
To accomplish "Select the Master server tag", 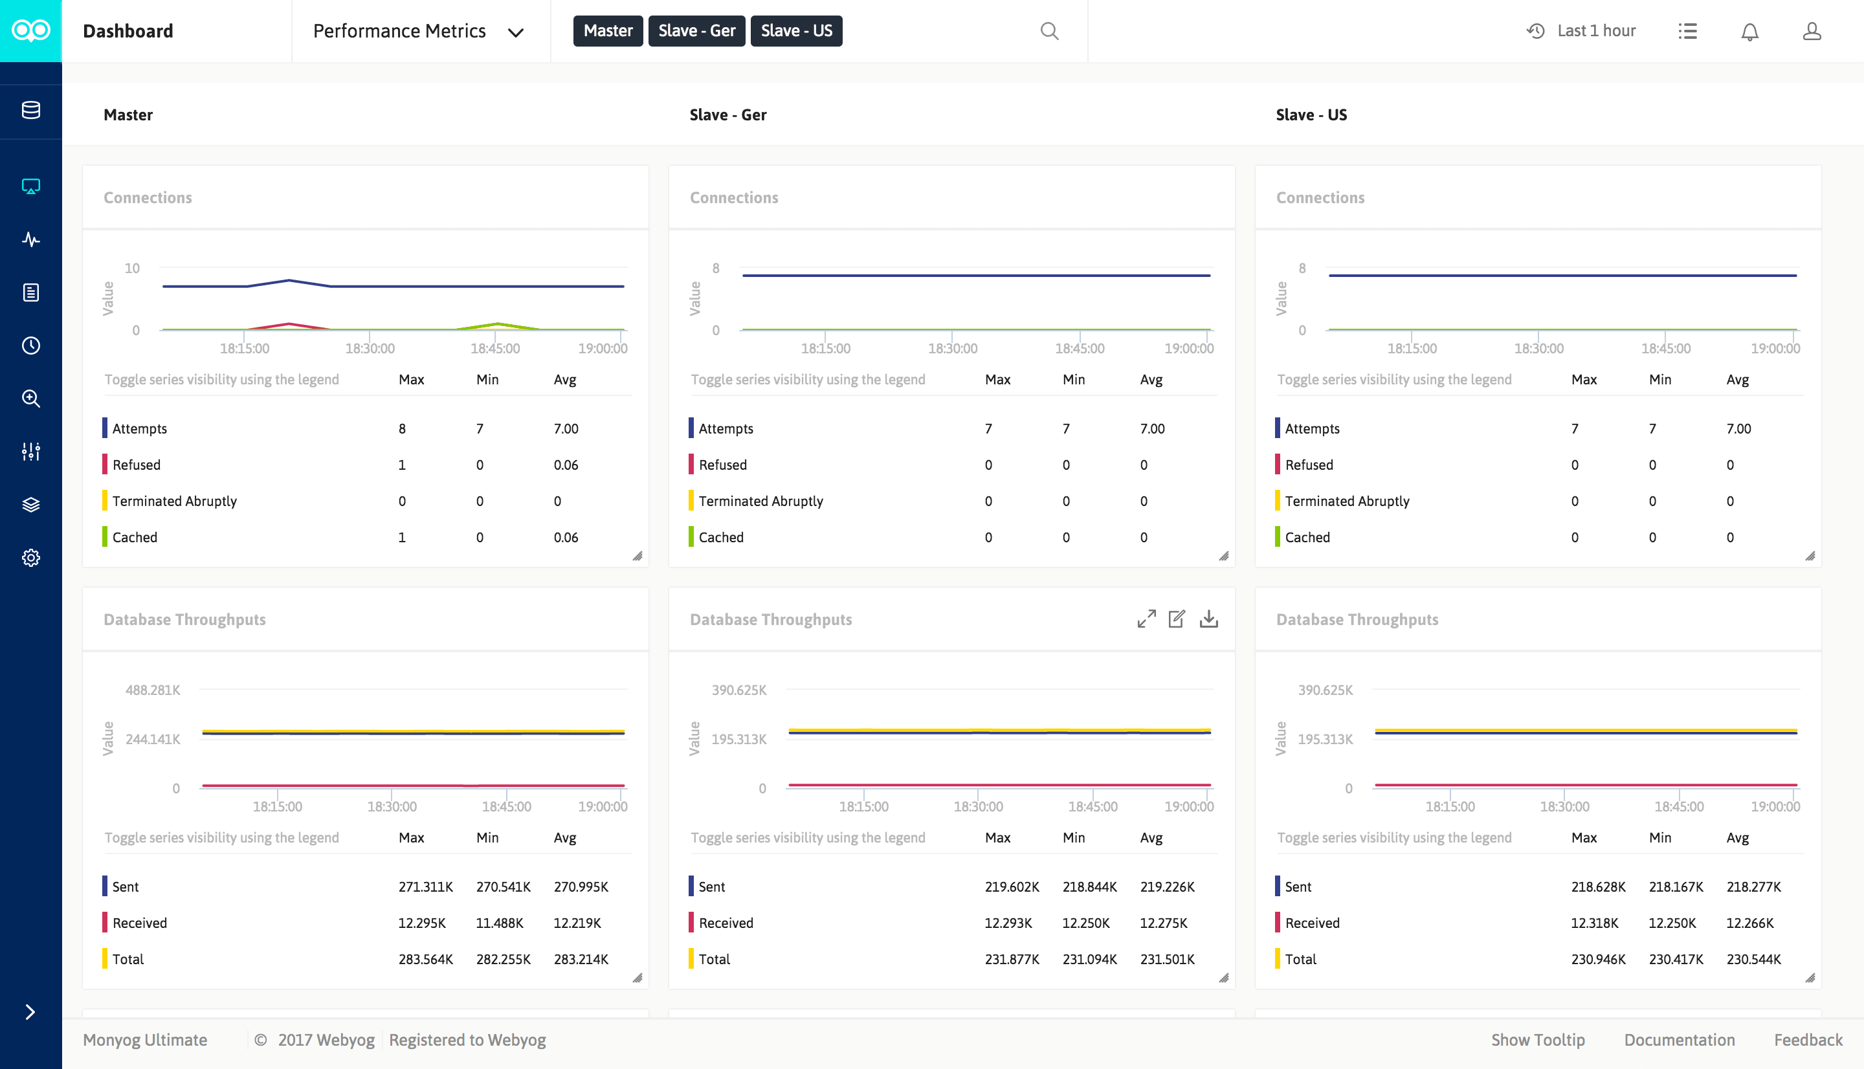I will [607, 31].
